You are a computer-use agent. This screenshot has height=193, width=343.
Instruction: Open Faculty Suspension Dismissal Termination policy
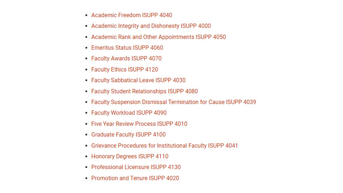(174, 102)
